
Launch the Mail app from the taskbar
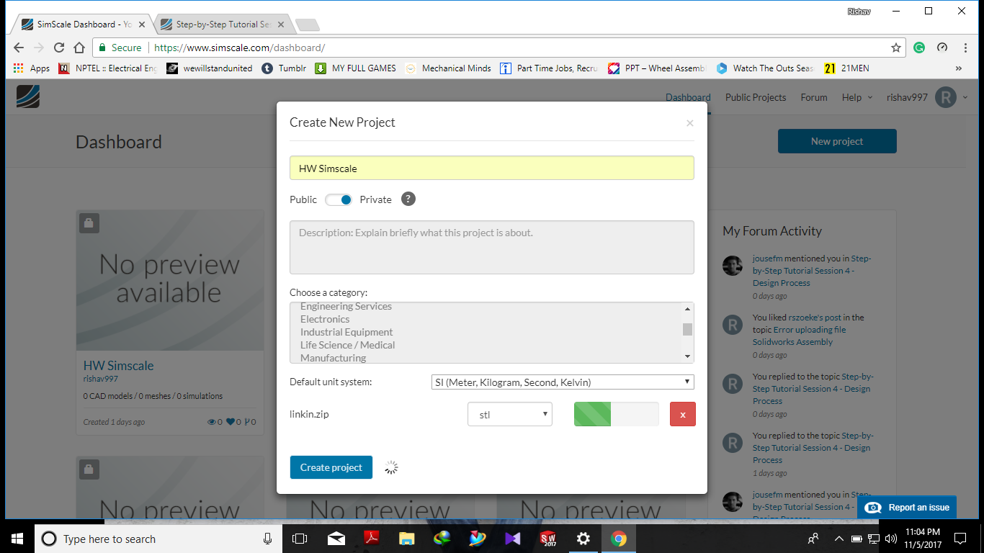click(336, 539)
